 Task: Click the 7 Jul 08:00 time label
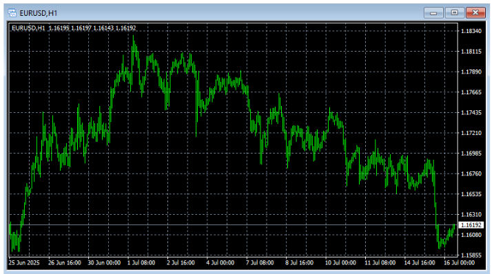260,263
